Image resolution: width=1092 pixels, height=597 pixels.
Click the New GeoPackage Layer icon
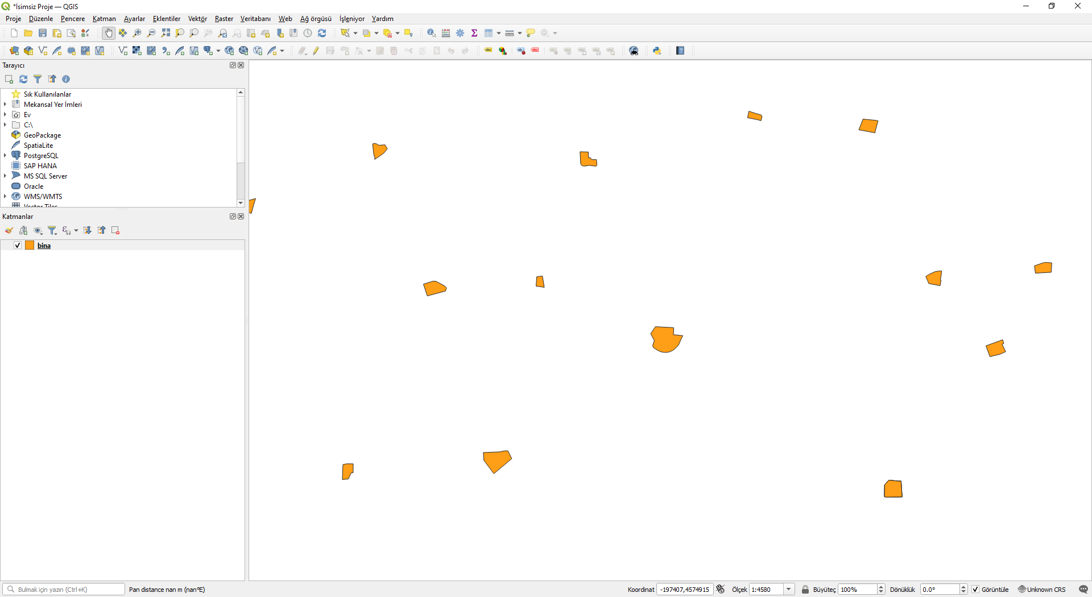(x=28, y=51)
